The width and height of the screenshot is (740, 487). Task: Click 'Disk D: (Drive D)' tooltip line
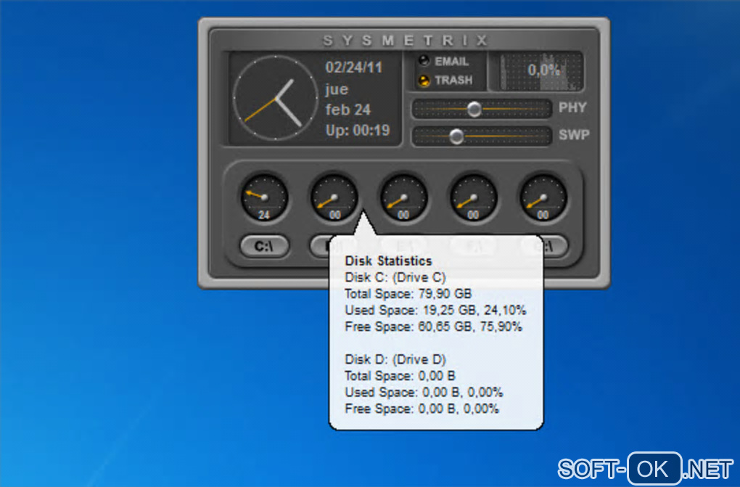(x=395, y=359)
